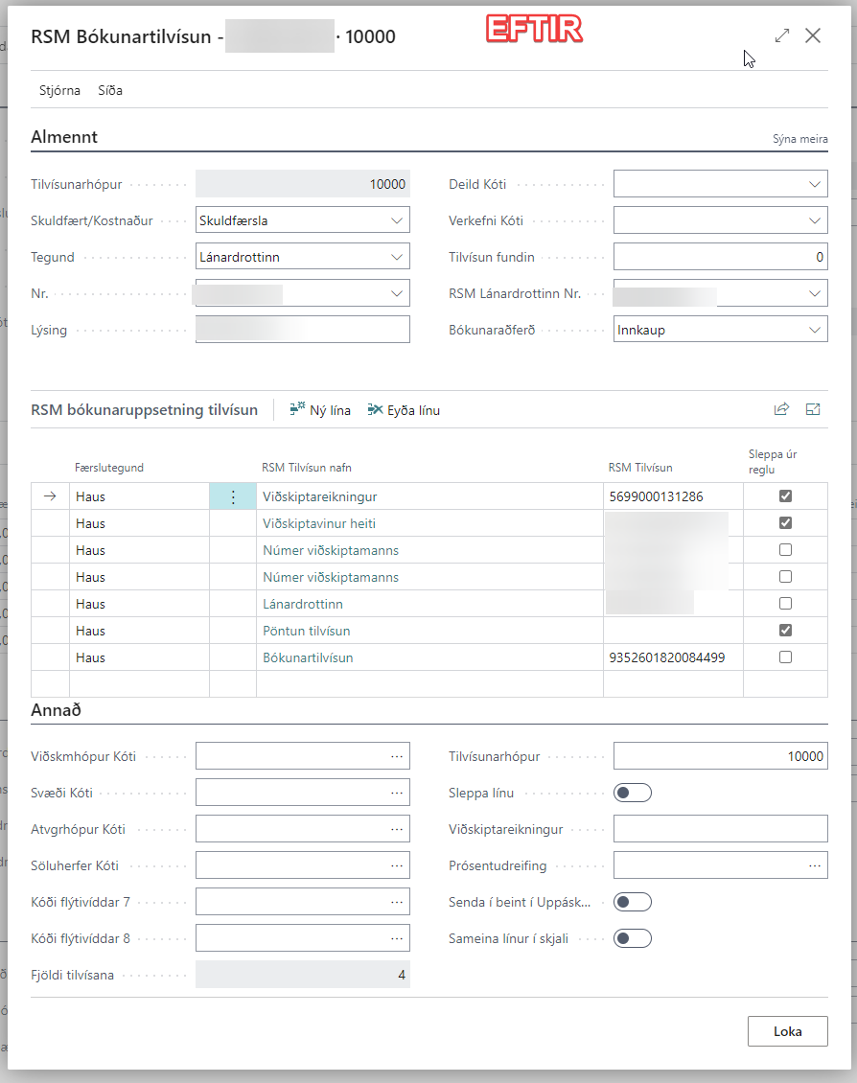857x1083 pixels.
Task: Click the Ný lína new line icon
Action: 297,409
